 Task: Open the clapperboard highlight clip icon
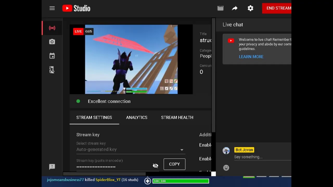(x=220, y=8)
